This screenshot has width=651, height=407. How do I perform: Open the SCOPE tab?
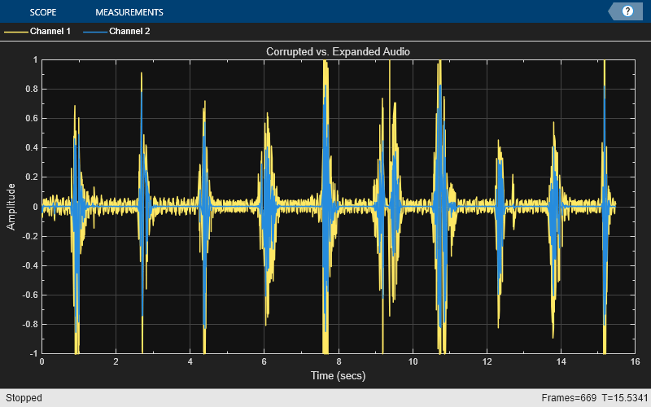43,12
